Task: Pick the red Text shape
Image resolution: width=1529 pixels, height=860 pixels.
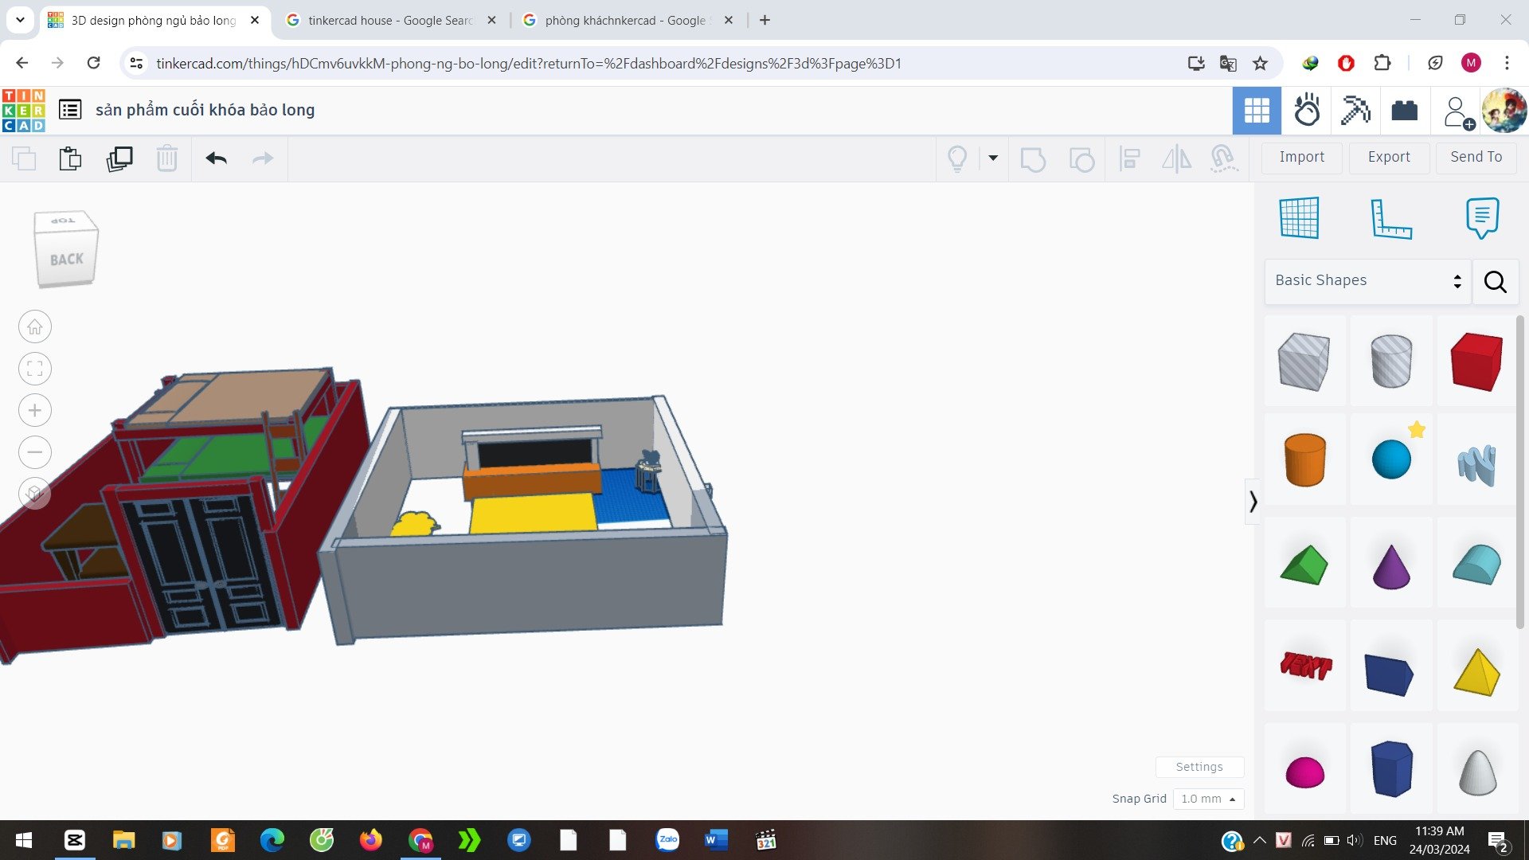Action: click(1305, 666)
